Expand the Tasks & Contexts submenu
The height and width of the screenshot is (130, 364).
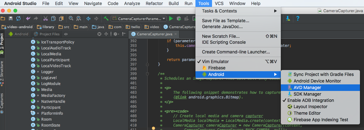coord(238,11)
